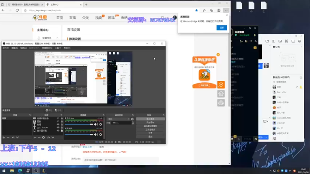Open the 淡出 scene transition dropdown
Viewport: 310px width, 174px height.
[118, 119]
